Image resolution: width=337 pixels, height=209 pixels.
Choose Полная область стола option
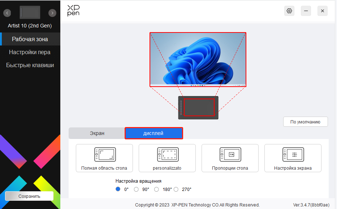[x=104, y=158]
